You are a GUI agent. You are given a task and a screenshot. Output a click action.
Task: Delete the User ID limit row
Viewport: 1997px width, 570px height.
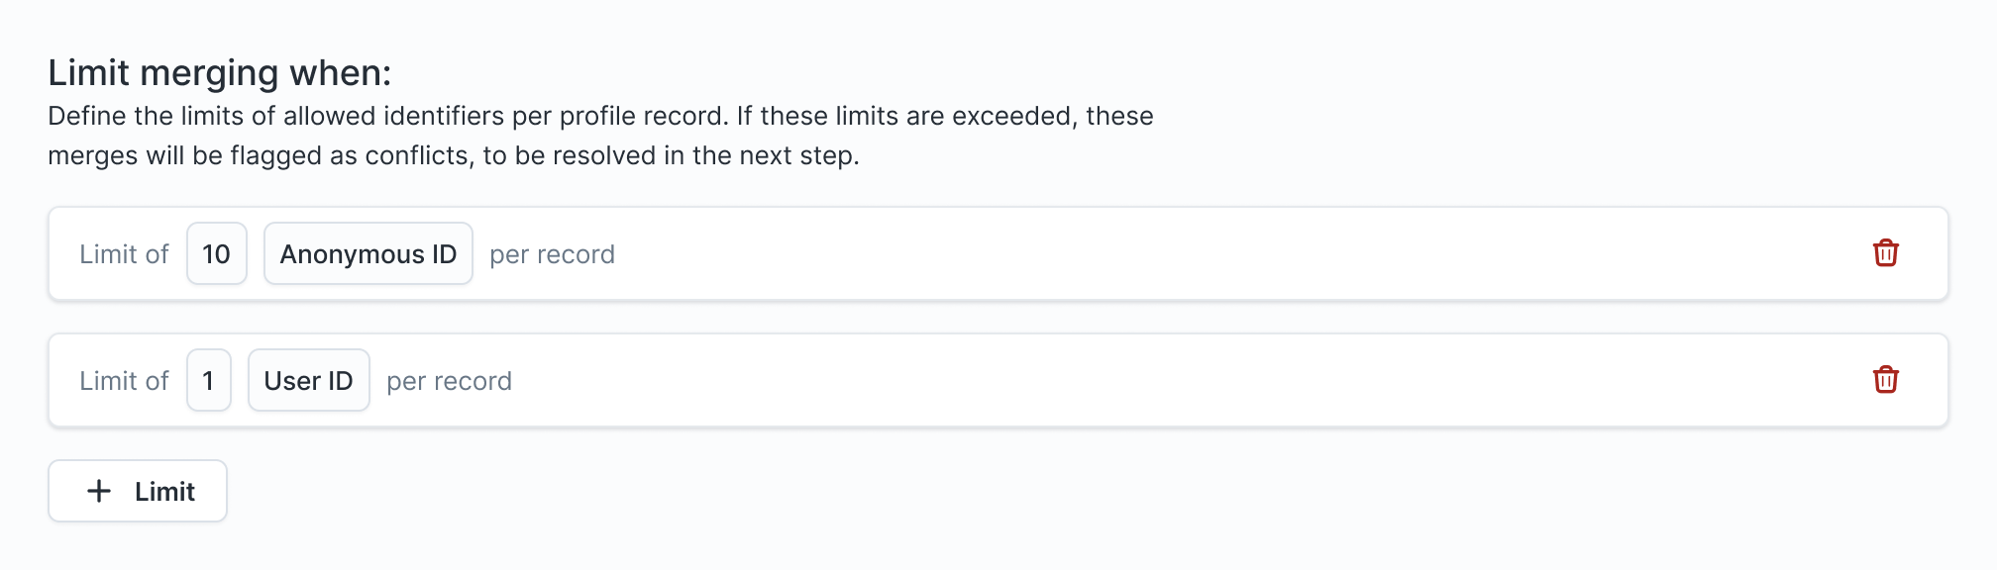click(x=1885, y=380)
